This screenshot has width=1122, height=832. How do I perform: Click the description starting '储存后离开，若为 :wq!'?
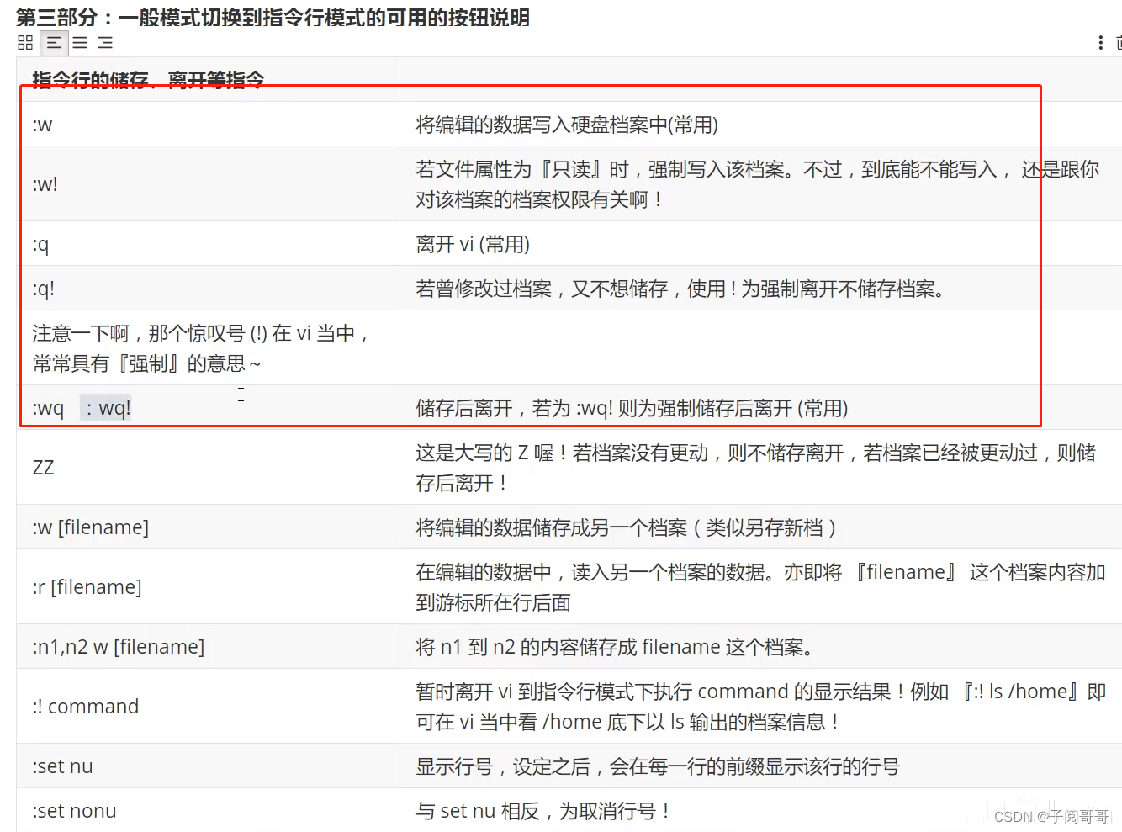click(x=632, y=408)
